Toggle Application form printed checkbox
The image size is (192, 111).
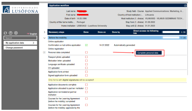coord(86,72)
